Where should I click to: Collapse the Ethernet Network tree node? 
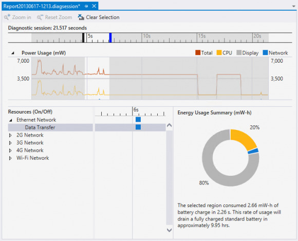click(11, 120)
